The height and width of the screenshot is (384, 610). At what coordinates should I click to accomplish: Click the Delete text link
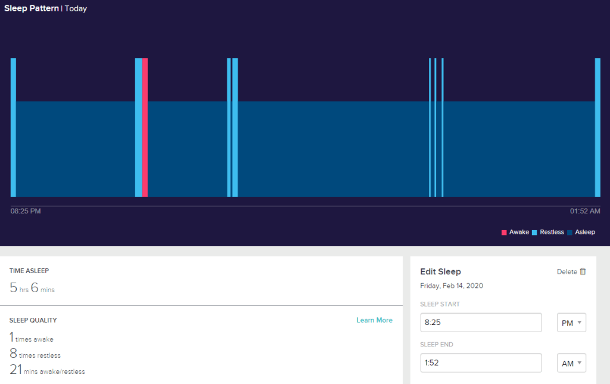pyautogui.click(x=567, y=272)
